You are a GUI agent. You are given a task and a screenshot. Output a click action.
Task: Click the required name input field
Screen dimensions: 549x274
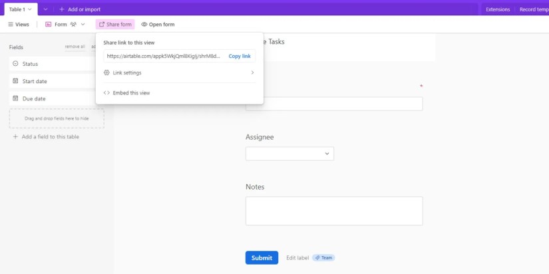pyautogui.click(x=334, y=104)
